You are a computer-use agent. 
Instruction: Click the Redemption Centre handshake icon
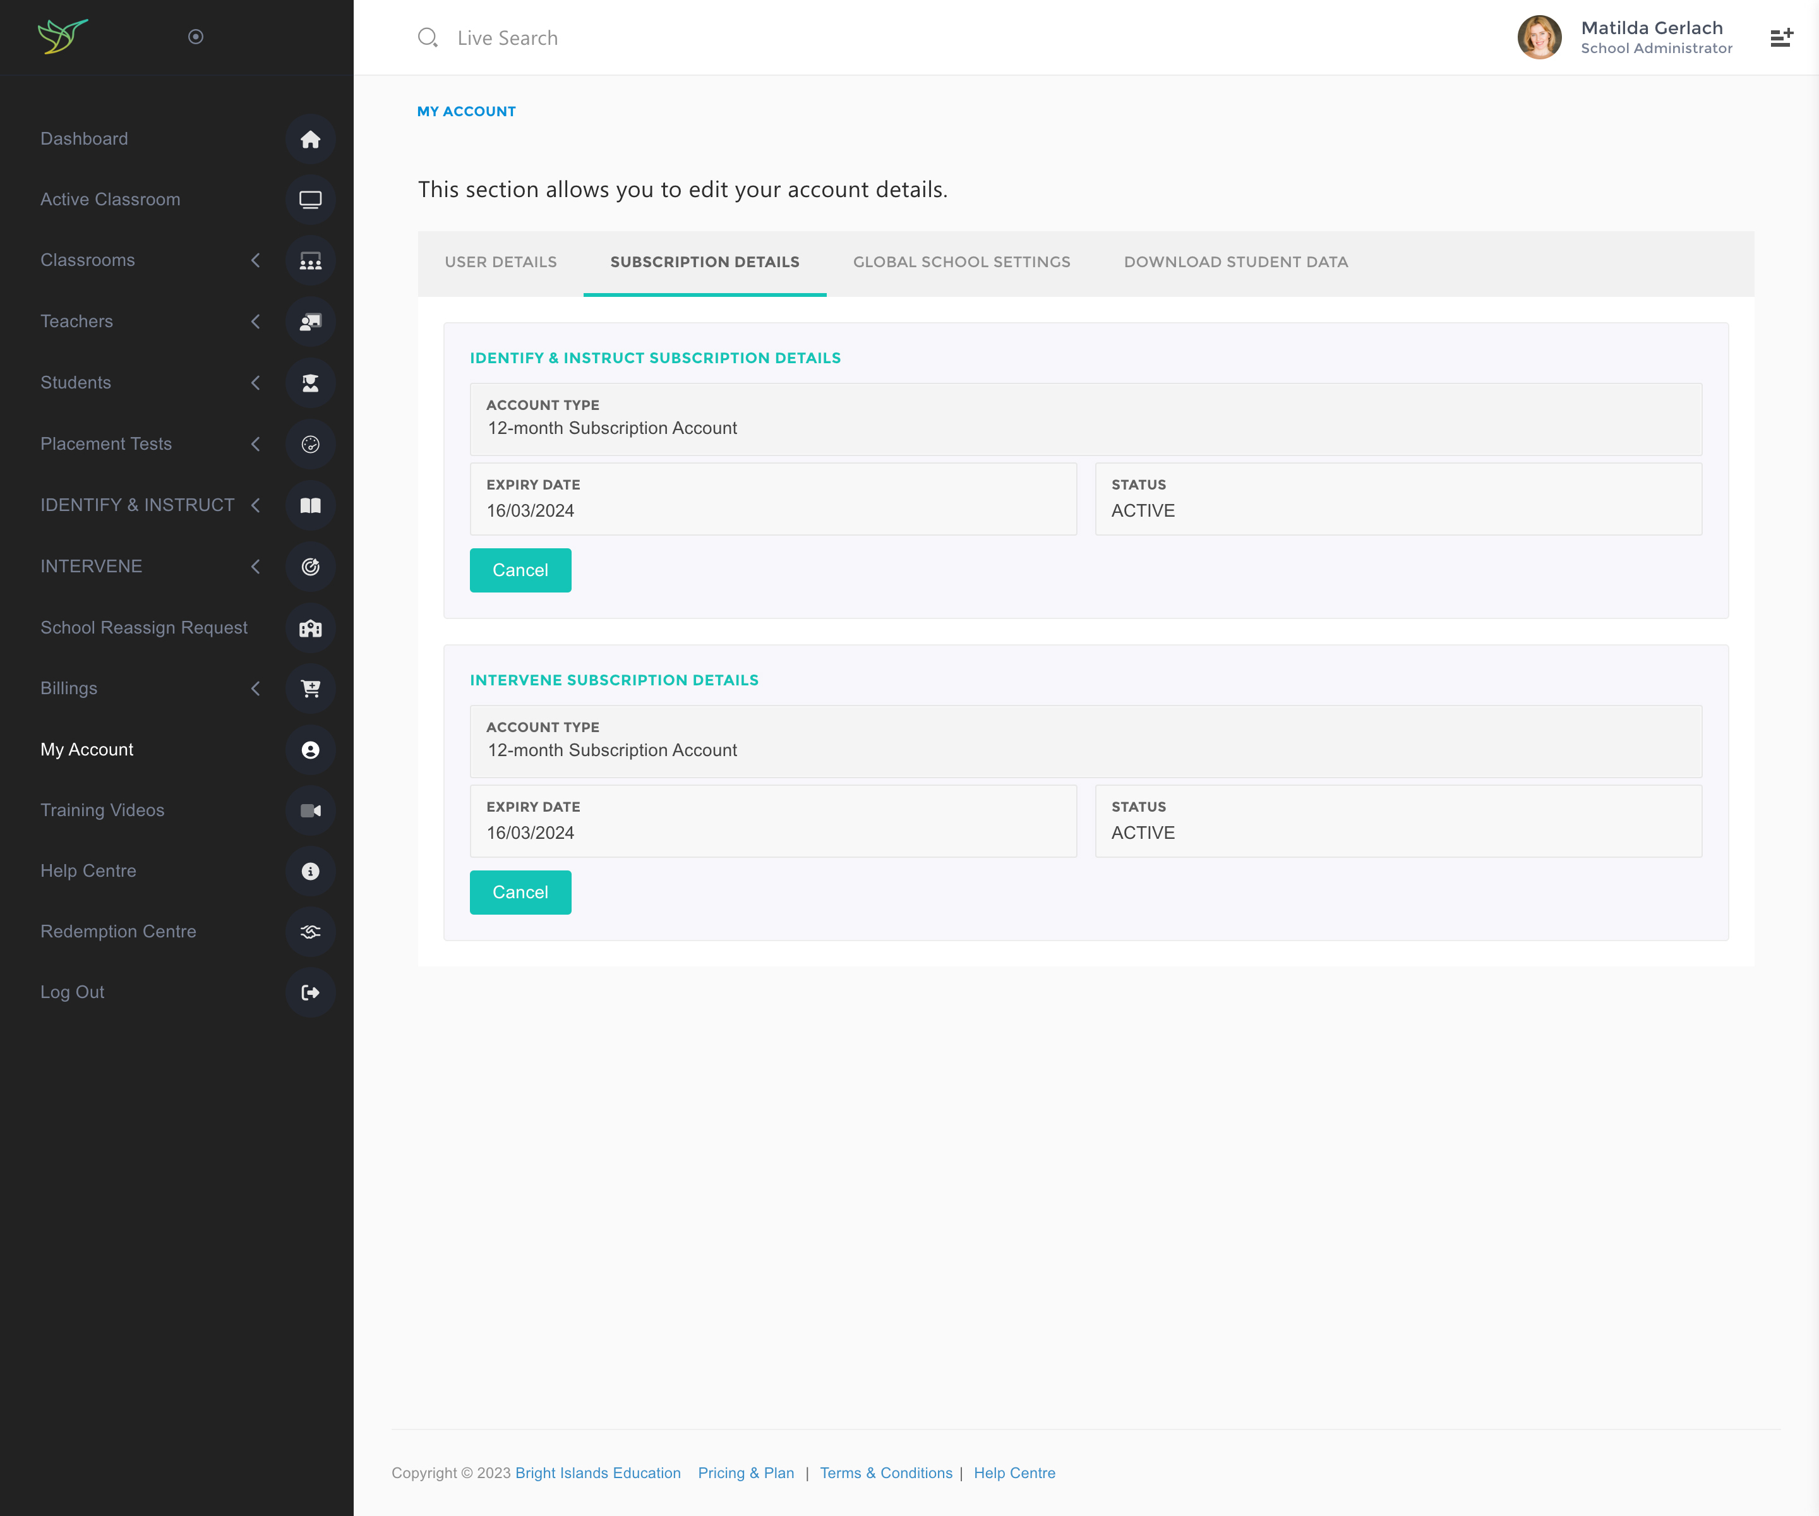pyautogui.click(x=310, y=932)
